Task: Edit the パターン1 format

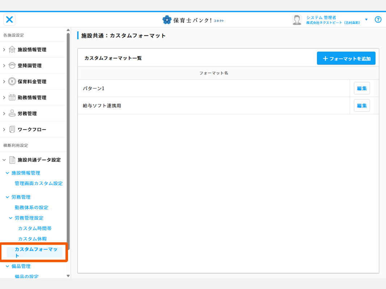Action: coord(361,88)
